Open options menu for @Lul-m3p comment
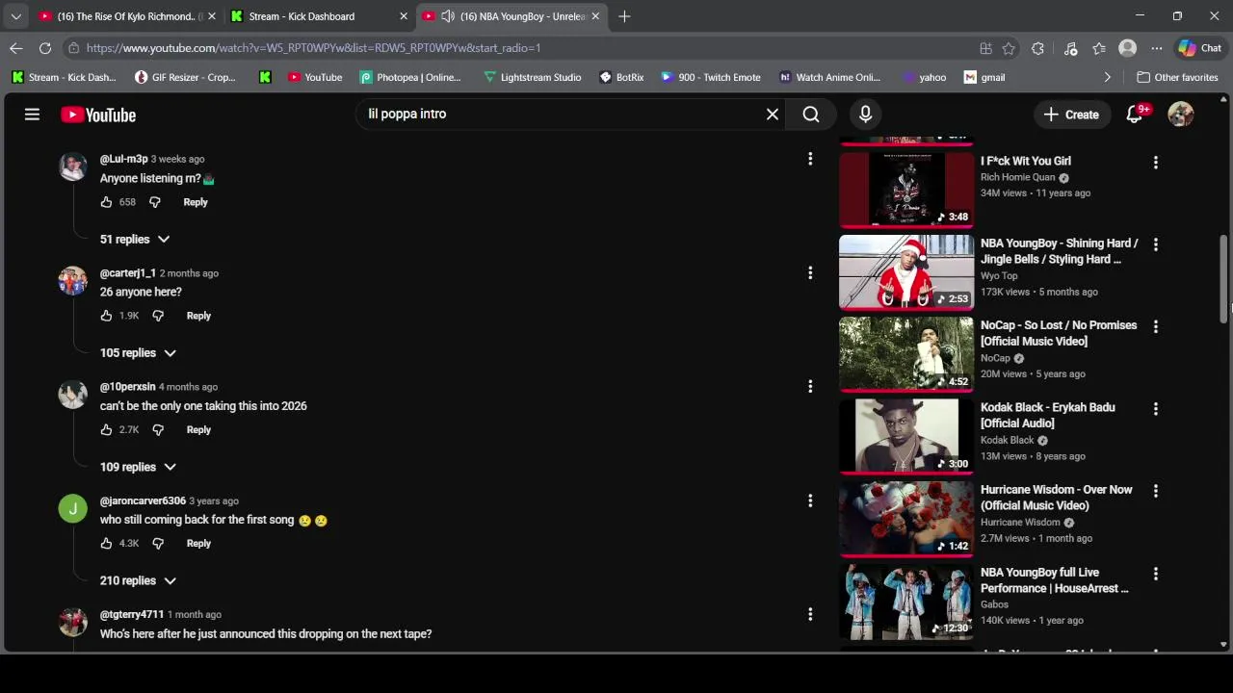The image size is (1233, 693). [810, 159]
